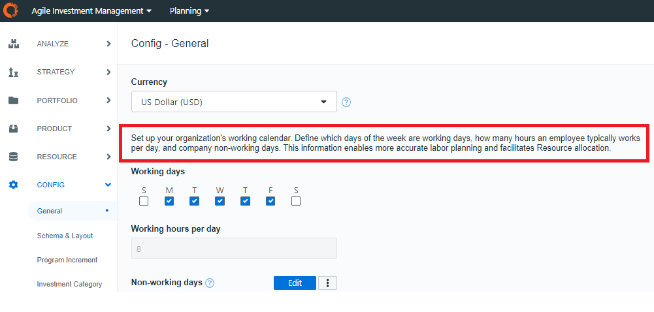
Task: Click the Config gear icon
Action: (x=13, y=185)
